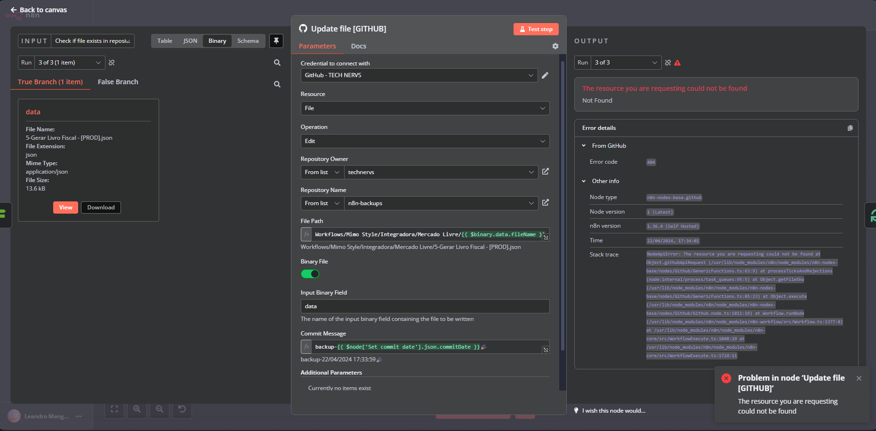Collapse Other info error section
876x431 pixels.
pyautogui.click(x=584, y=181)
